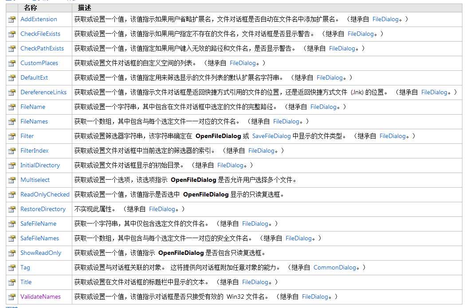Click property icon beside AddExtension

(12, 19)
